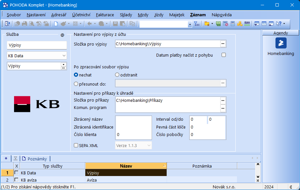Browse for the Složka pro příkazy folder
The height and width of the screenshot is (190, 300).
223,100
